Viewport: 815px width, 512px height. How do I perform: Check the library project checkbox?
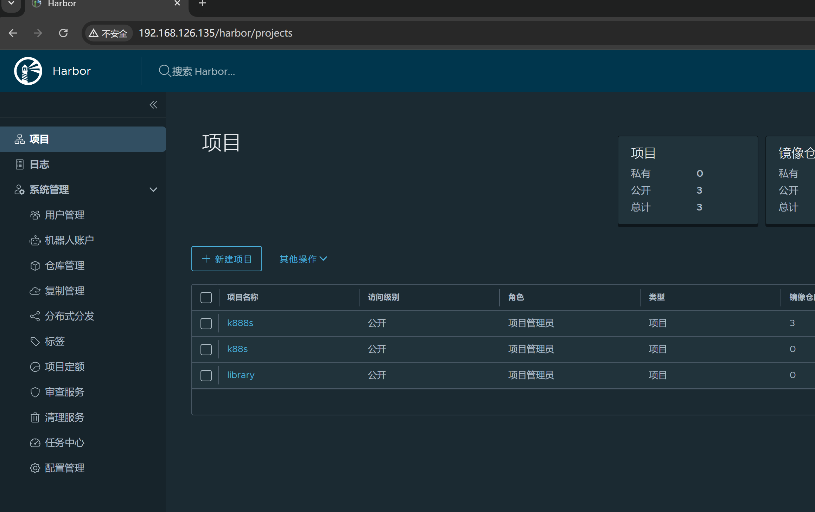click(206, 375)
